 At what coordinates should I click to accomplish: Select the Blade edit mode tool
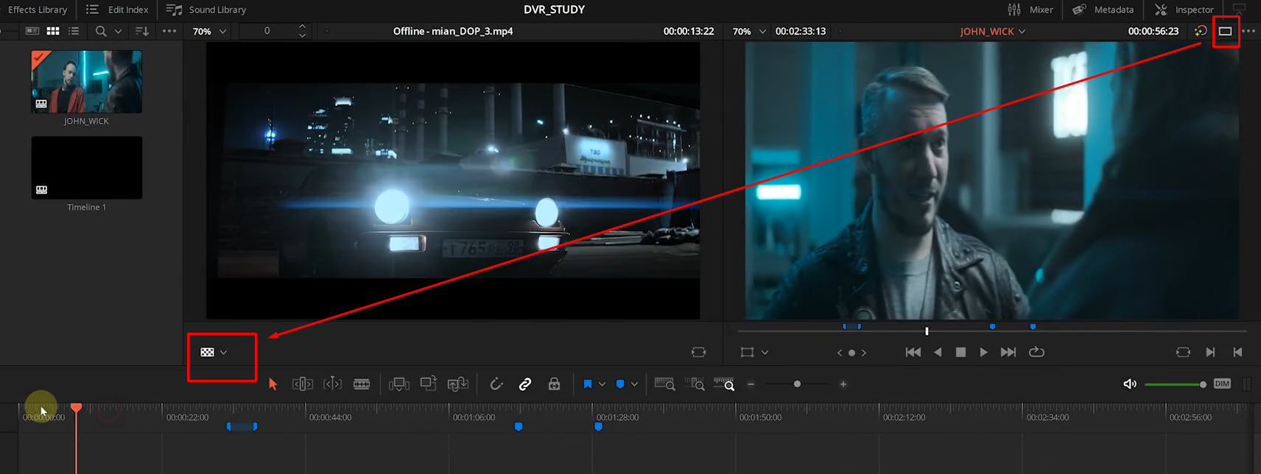pyautogui.click(x=362, y=384)
